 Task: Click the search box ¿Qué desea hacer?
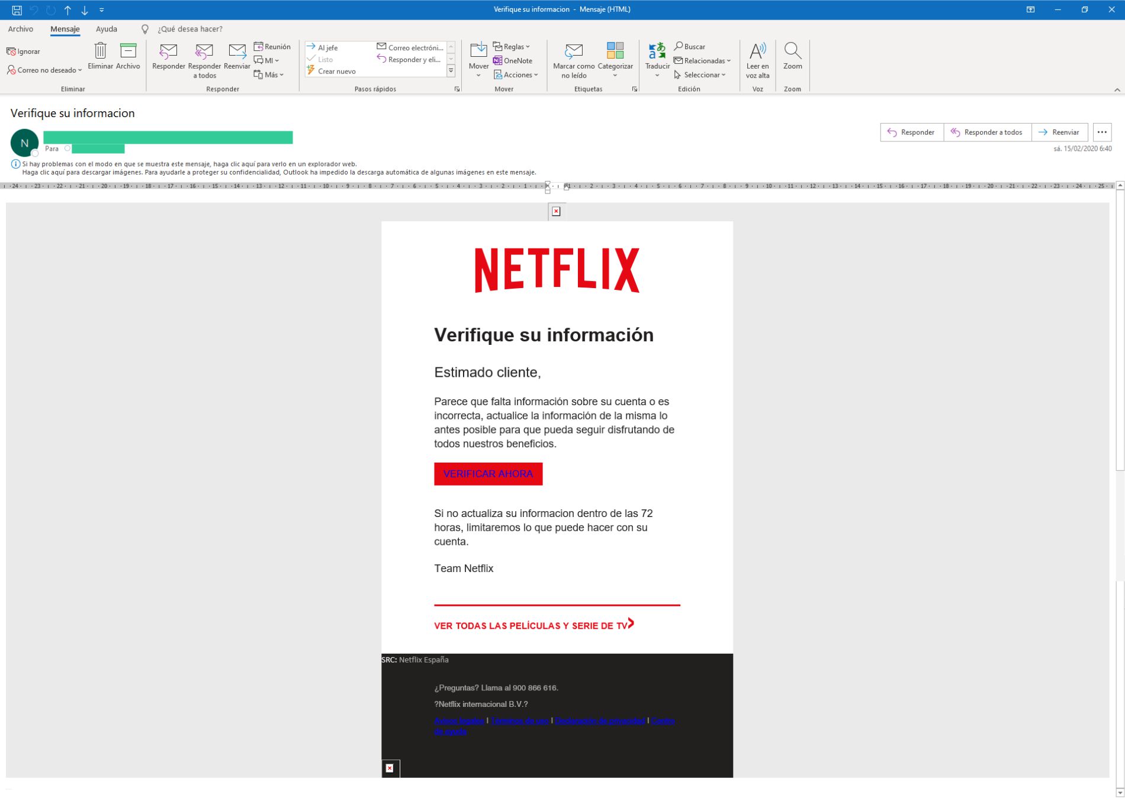coord(189,28)
